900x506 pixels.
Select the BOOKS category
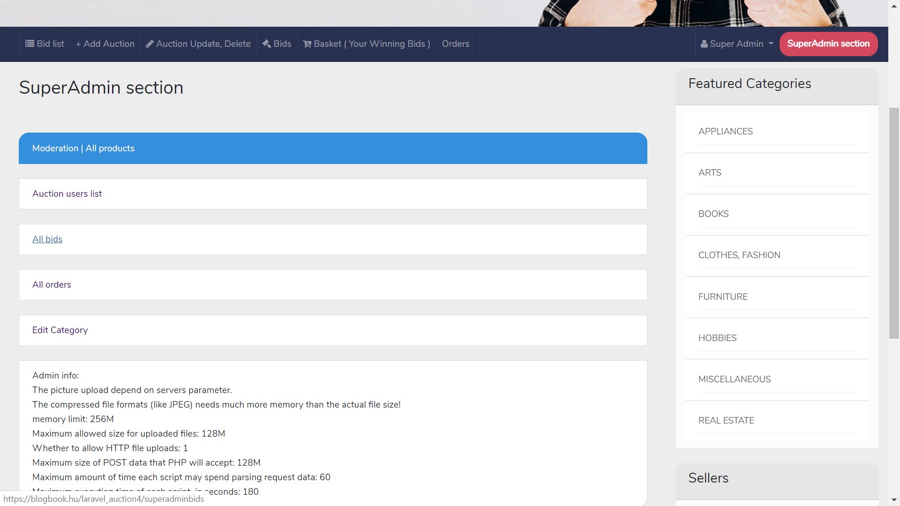pyautogui.click(x=713, y=214)
